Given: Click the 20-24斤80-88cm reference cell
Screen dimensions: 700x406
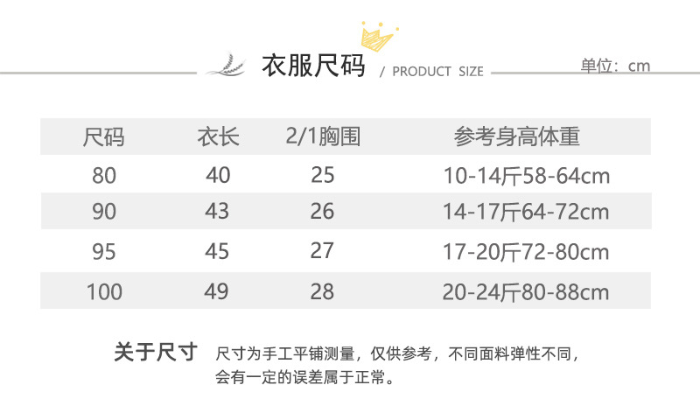Looking at the screenshot, I should pos(526,291).
